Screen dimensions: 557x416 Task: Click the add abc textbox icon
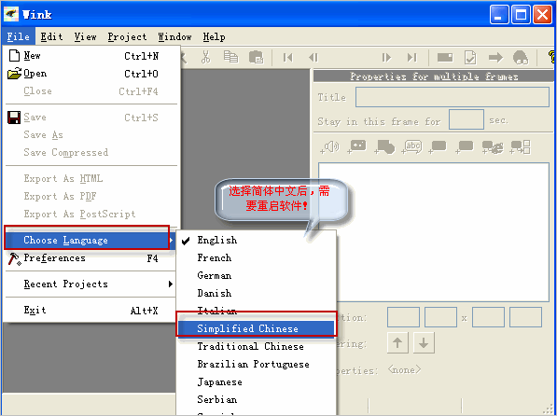(411, 146)
